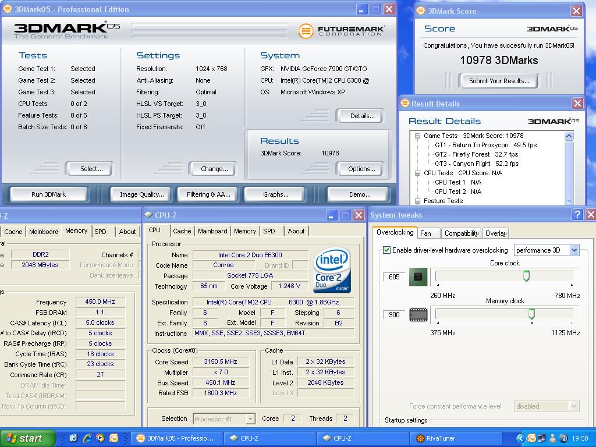
Task: Select GT2 - Firefly Forest row
Action: pyautogui.click(x=476, y=154)
